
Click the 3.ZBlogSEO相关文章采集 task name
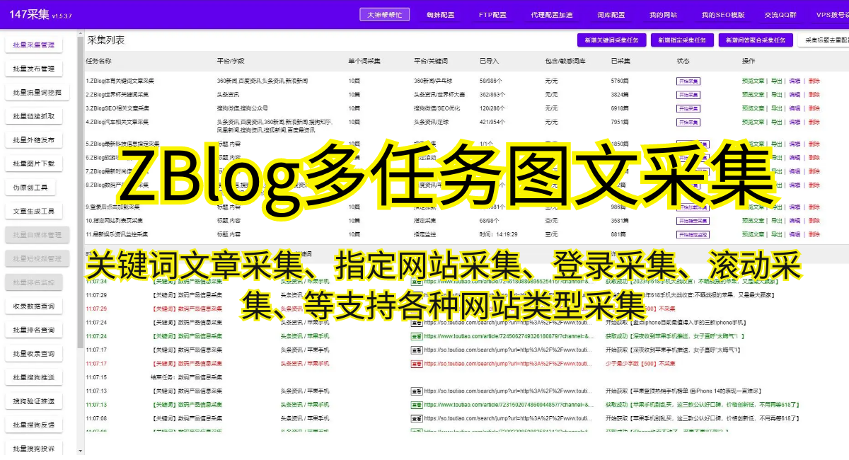pyautogui.click(x=117, y=109)
